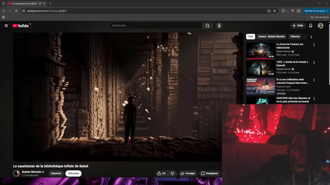Open the media control icon in toolbar

pos(292,11)
